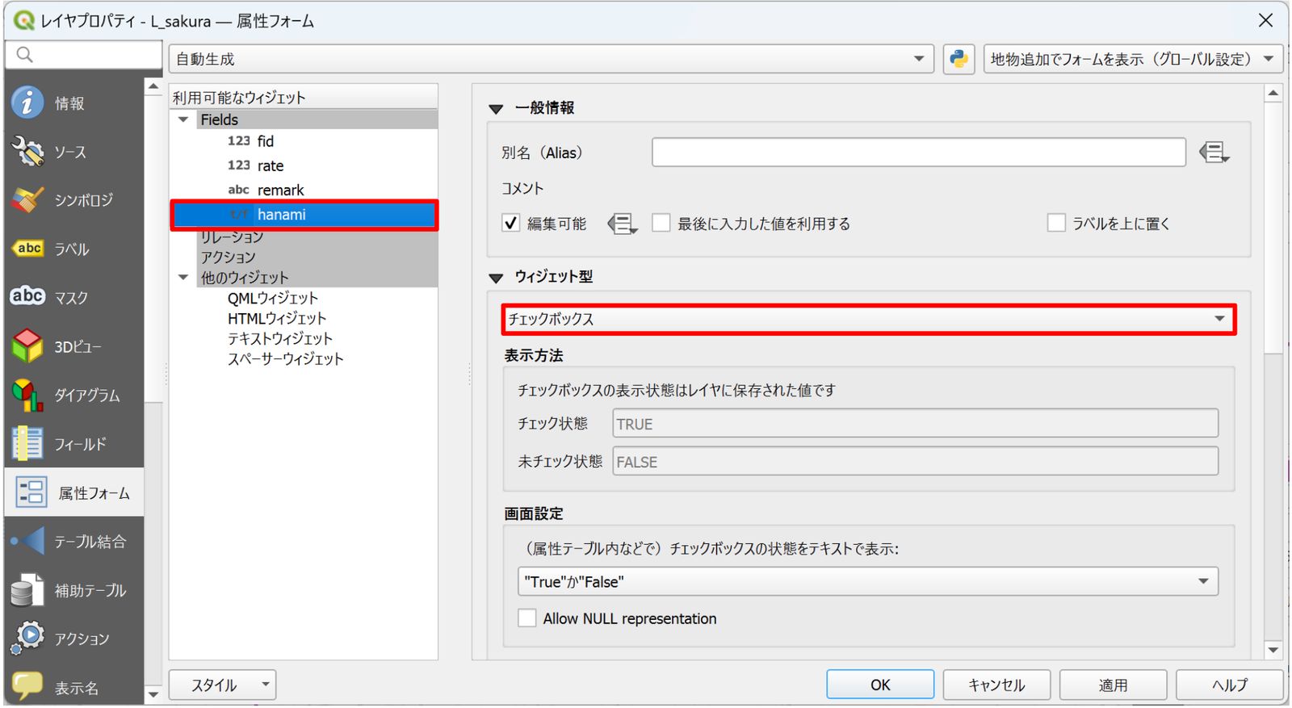Select the remark field in tree
This screenshot has height=708, width=1292.
pyautogui.click(x=280, y=190)
